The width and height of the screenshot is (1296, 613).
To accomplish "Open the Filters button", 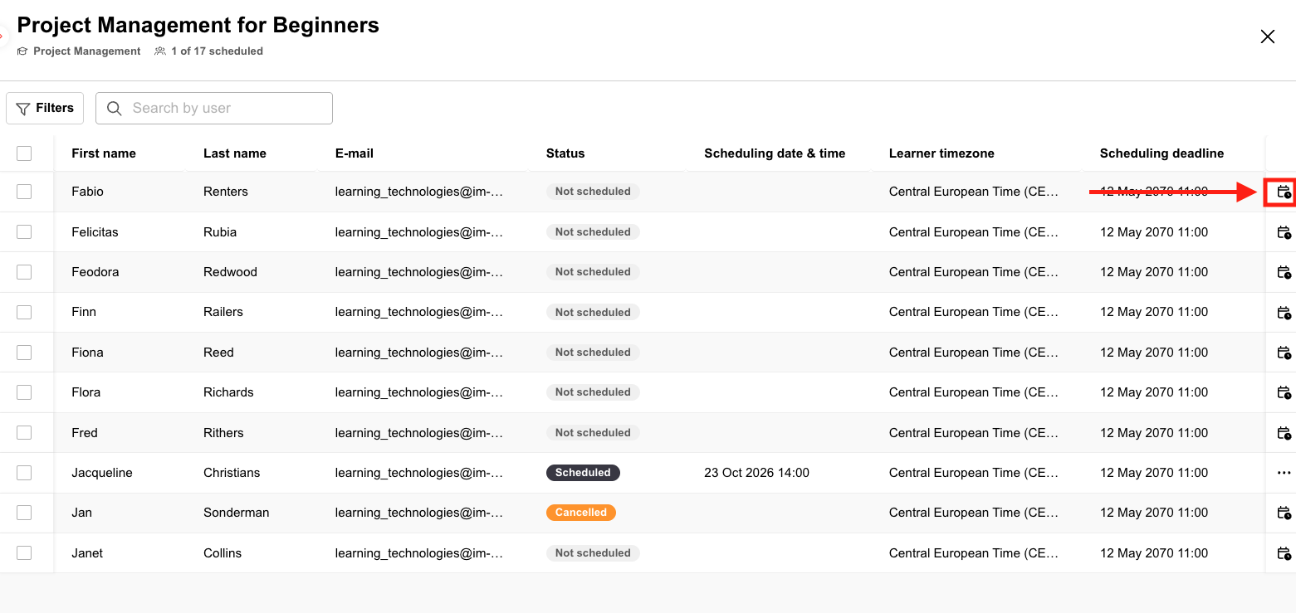I will point(45,108).
